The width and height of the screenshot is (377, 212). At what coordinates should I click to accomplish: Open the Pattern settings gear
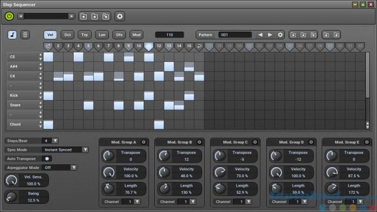tap(280, 35)
